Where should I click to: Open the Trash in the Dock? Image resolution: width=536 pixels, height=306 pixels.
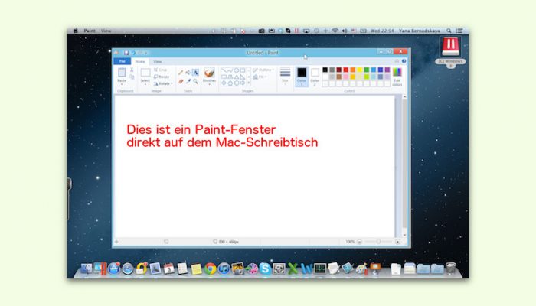450,268
